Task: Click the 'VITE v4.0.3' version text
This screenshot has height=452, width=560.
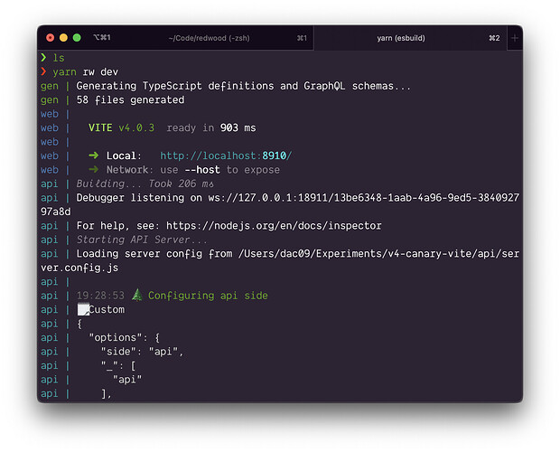Action: [121, 128]
